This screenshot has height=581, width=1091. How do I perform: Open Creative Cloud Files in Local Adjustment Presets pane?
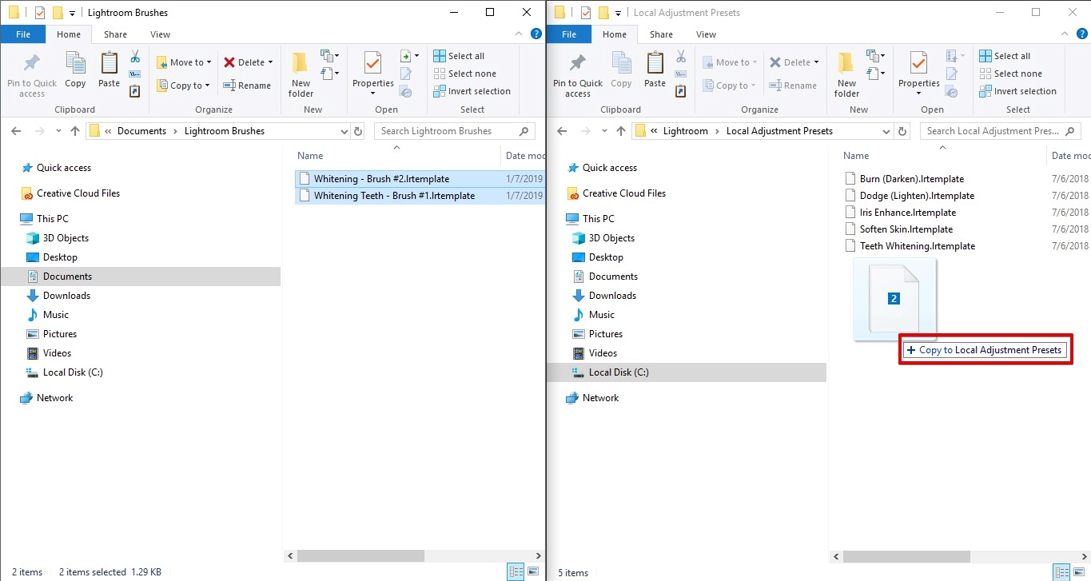[x=623, y=193]
